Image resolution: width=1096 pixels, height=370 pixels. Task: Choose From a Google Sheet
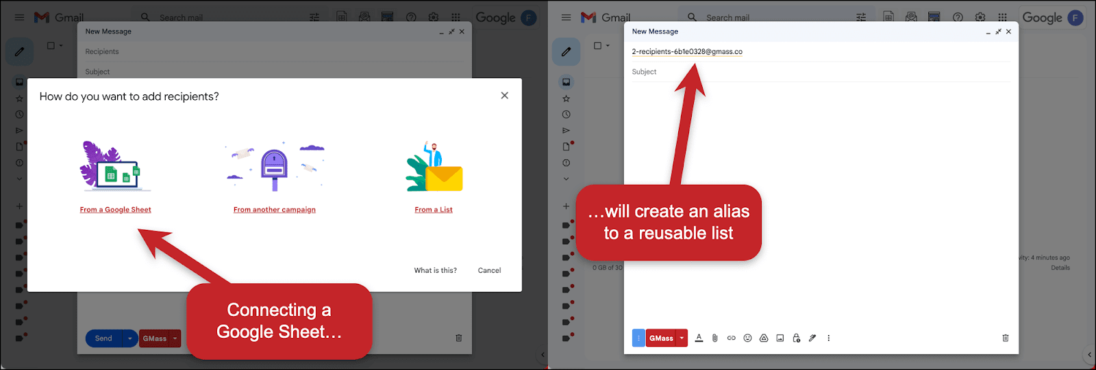pos(115,210)
